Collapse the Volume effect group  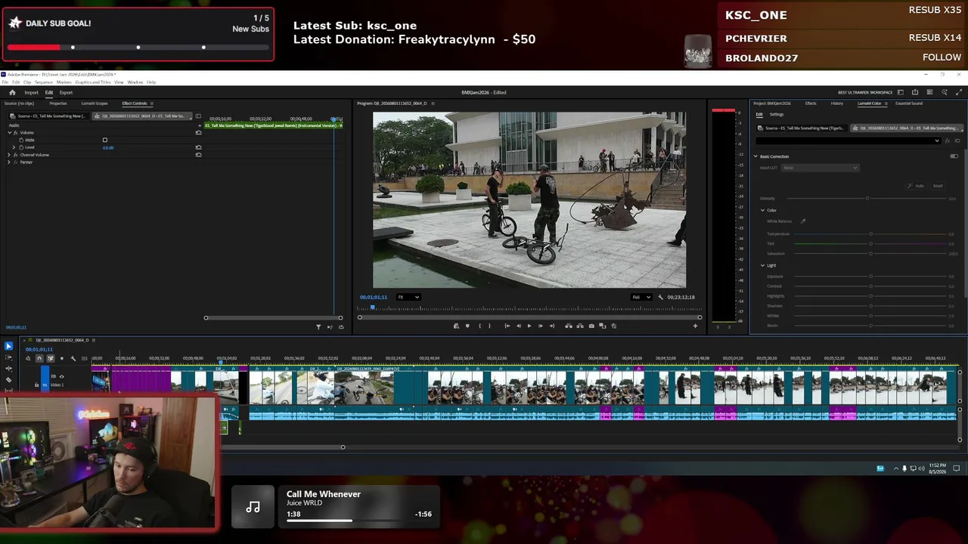pos(9,132)
